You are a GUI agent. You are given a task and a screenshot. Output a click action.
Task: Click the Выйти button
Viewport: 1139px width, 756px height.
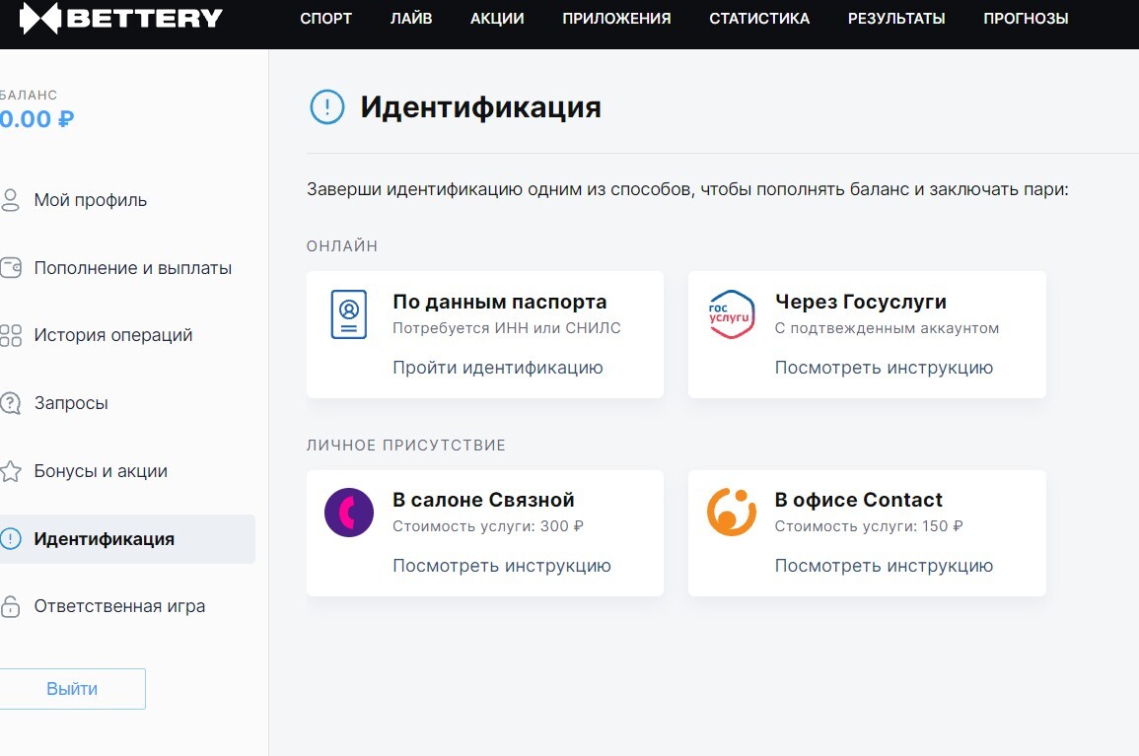click(73, 688)
